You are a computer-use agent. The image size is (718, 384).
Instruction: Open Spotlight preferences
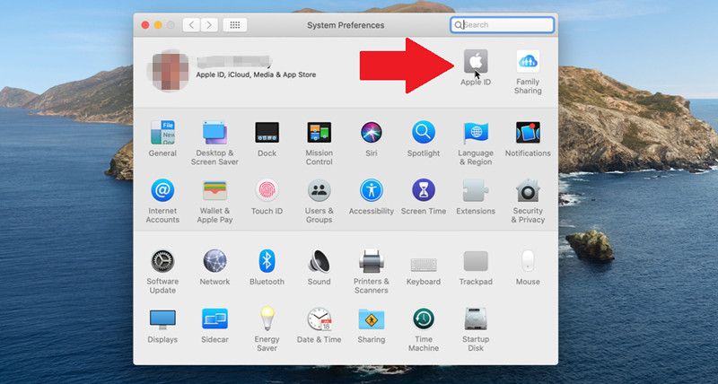click(424, 133)
